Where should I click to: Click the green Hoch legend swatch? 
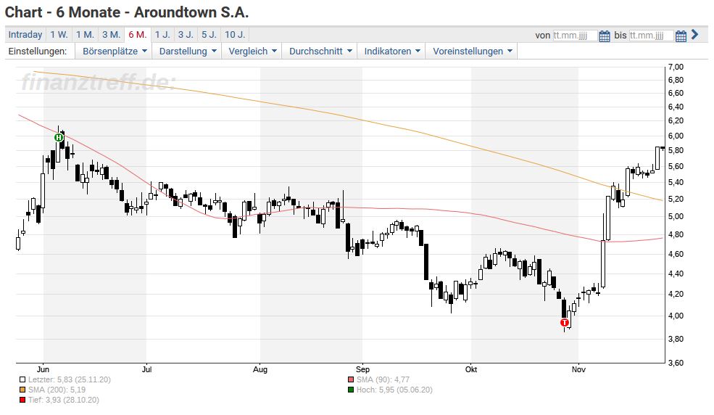(351, 390)
